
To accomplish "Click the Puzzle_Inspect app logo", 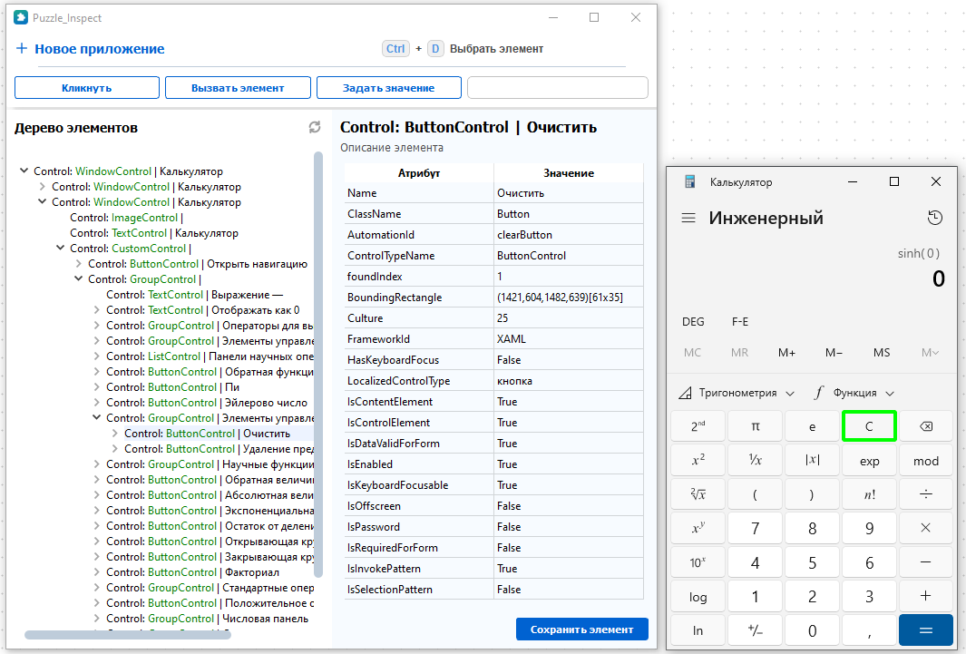I will pos(21,17).
